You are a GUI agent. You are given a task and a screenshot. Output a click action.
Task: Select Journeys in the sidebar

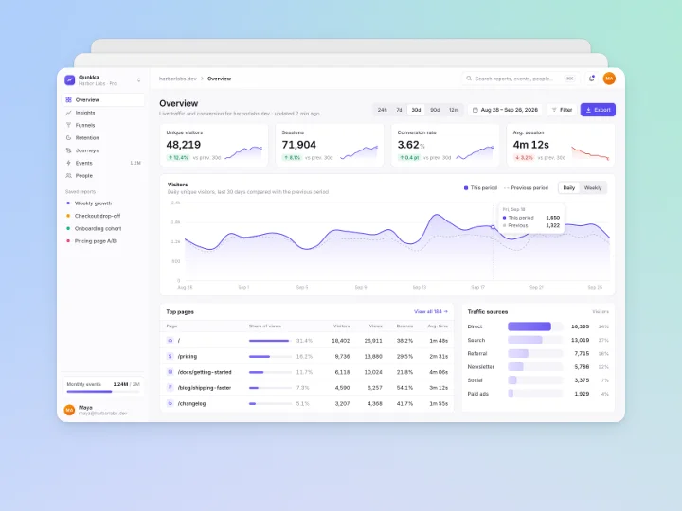103,150
